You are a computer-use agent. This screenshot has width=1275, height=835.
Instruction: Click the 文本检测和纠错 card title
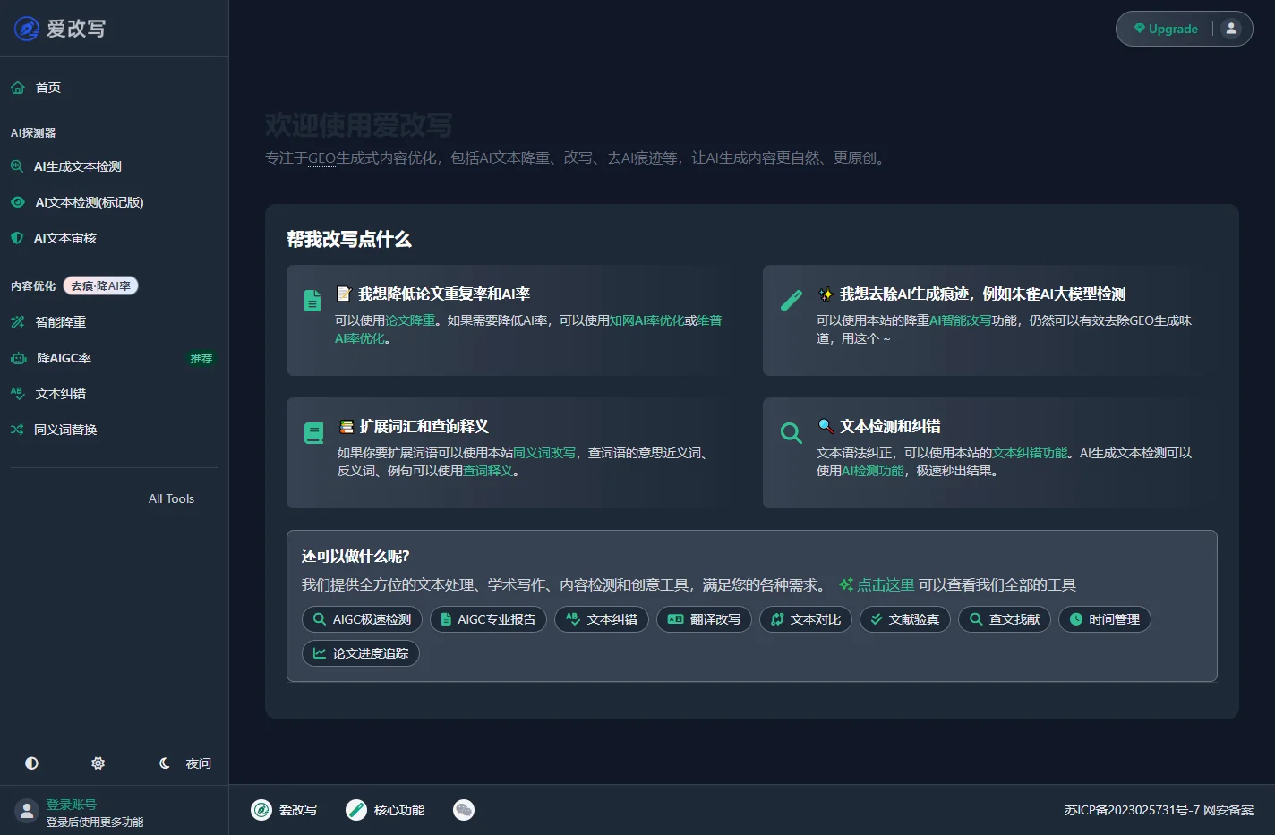tap(879, 426)
